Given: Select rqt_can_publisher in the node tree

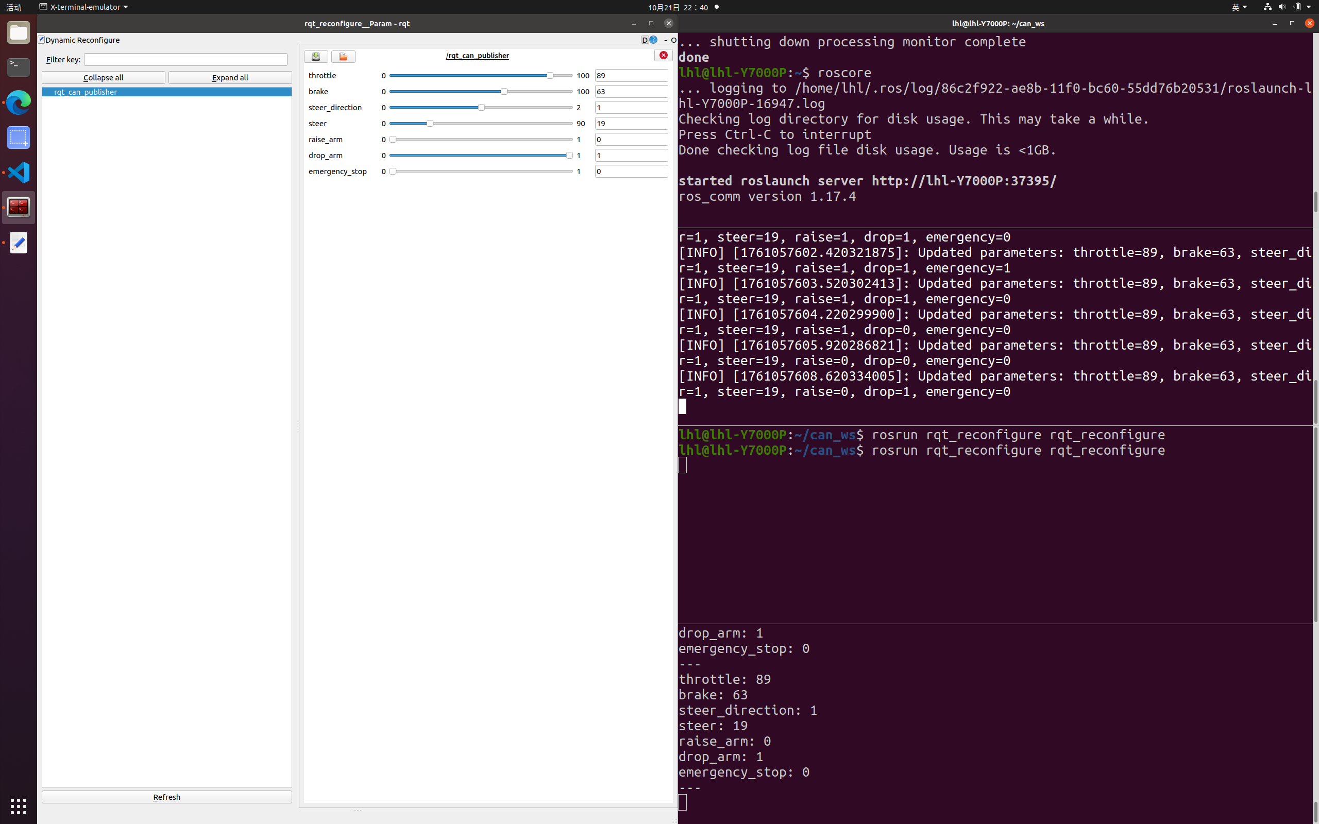Looking at the screenshot, I should point(86,92).
